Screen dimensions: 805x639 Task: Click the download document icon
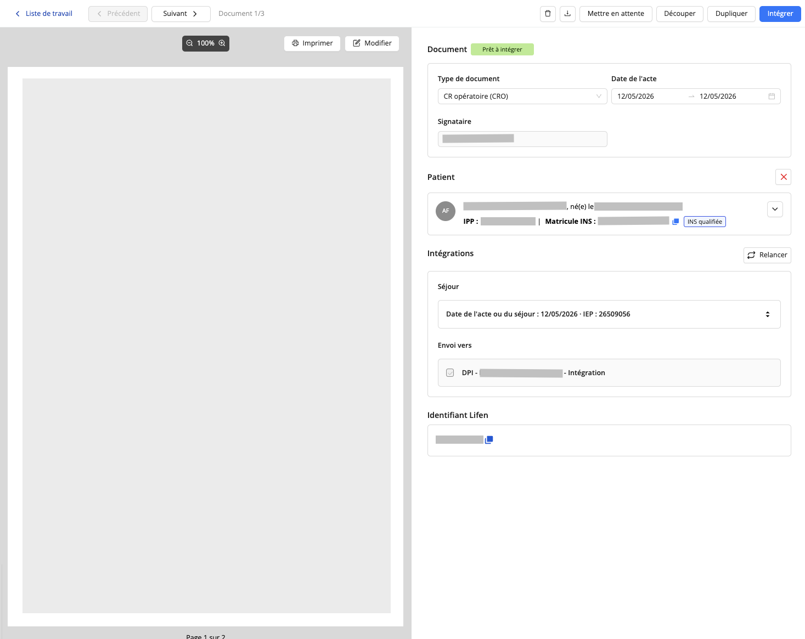(x=567, y=14)
